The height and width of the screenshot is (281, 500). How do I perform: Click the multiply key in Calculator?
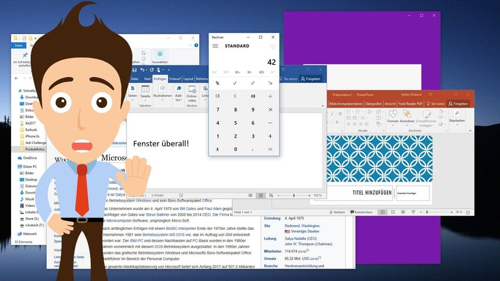point(270,109)
